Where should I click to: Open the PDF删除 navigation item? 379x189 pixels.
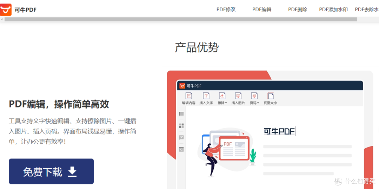coord(298,10)
